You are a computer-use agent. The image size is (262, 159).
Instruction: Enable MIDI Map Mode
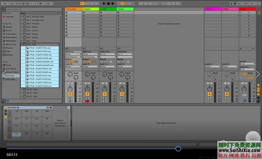(246, 3)
